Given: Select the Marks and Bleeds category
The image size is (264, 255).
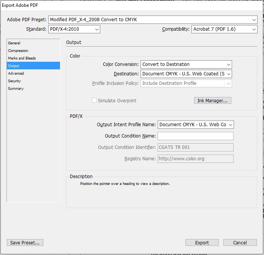Looking at the screenshot, I should 33,58.
